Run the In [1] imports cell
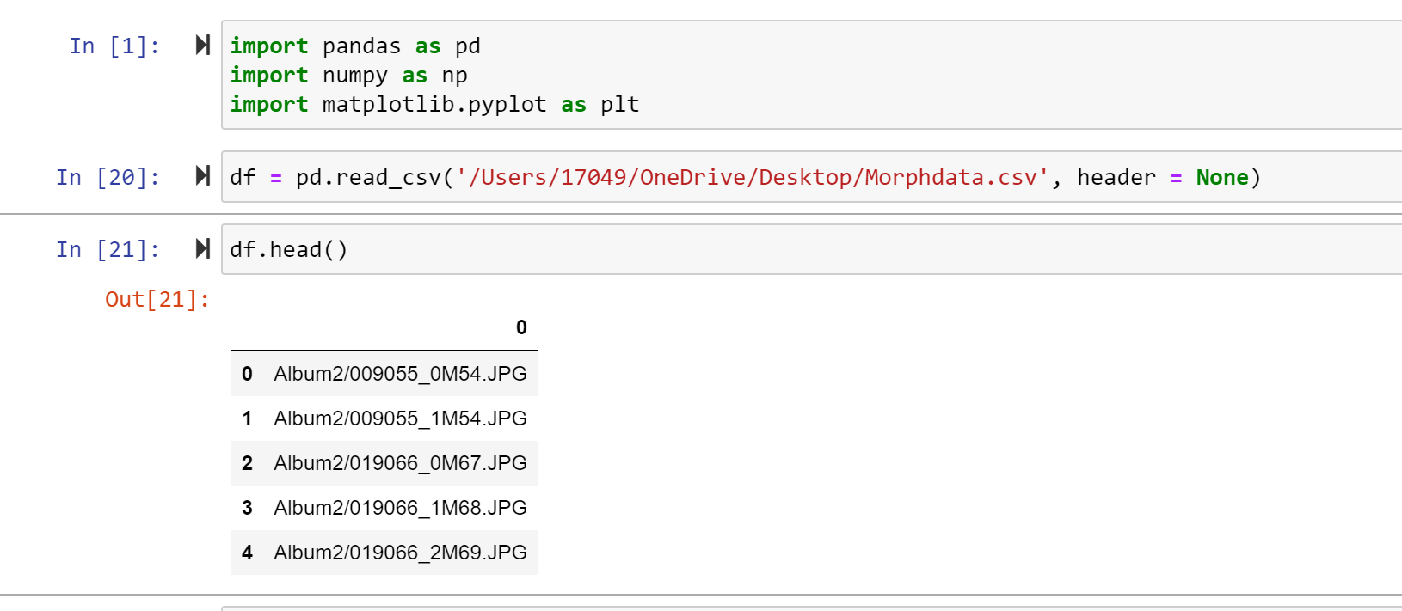The height and width of the screenshot is (611, 1402). click(203, 45)
